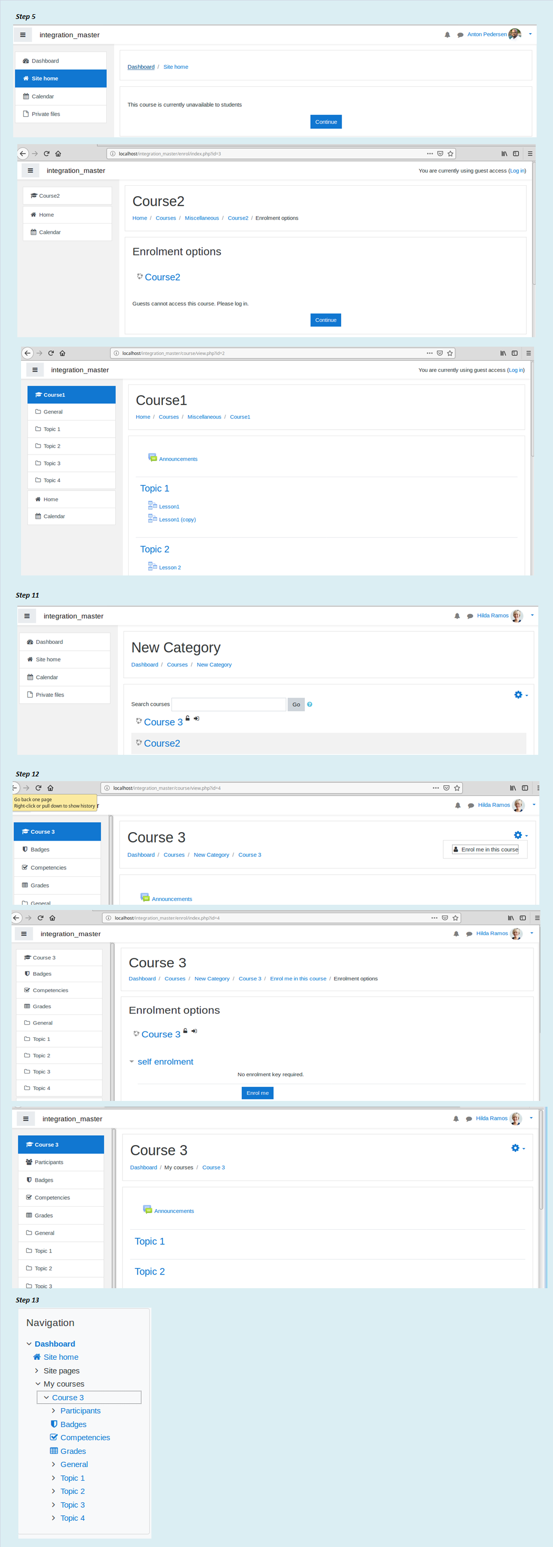Select highlighted Course1 item in sidebar
The image size is (553, 1547).
click(71, 395)
